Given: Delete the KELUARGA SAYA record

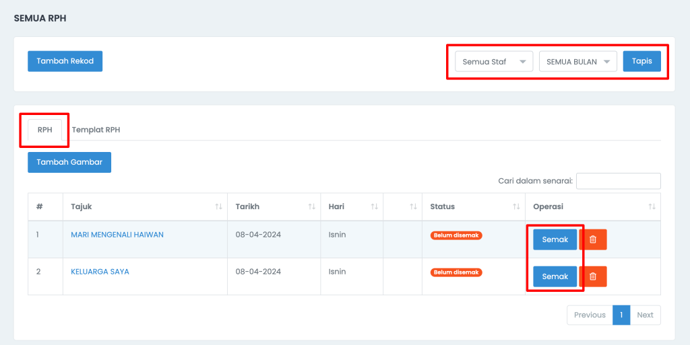Looking at the screenshot, I should 593,276.
